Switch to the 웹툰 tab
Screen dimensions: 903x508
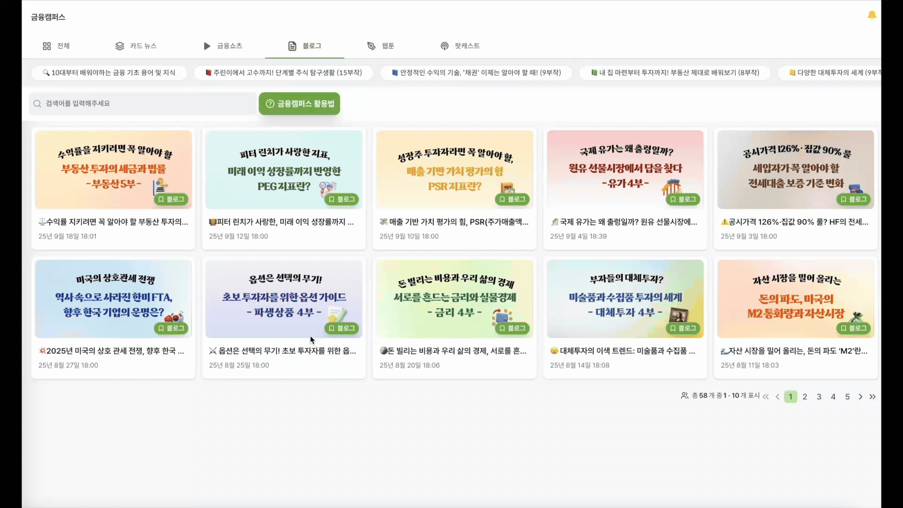tap(381, 46)
